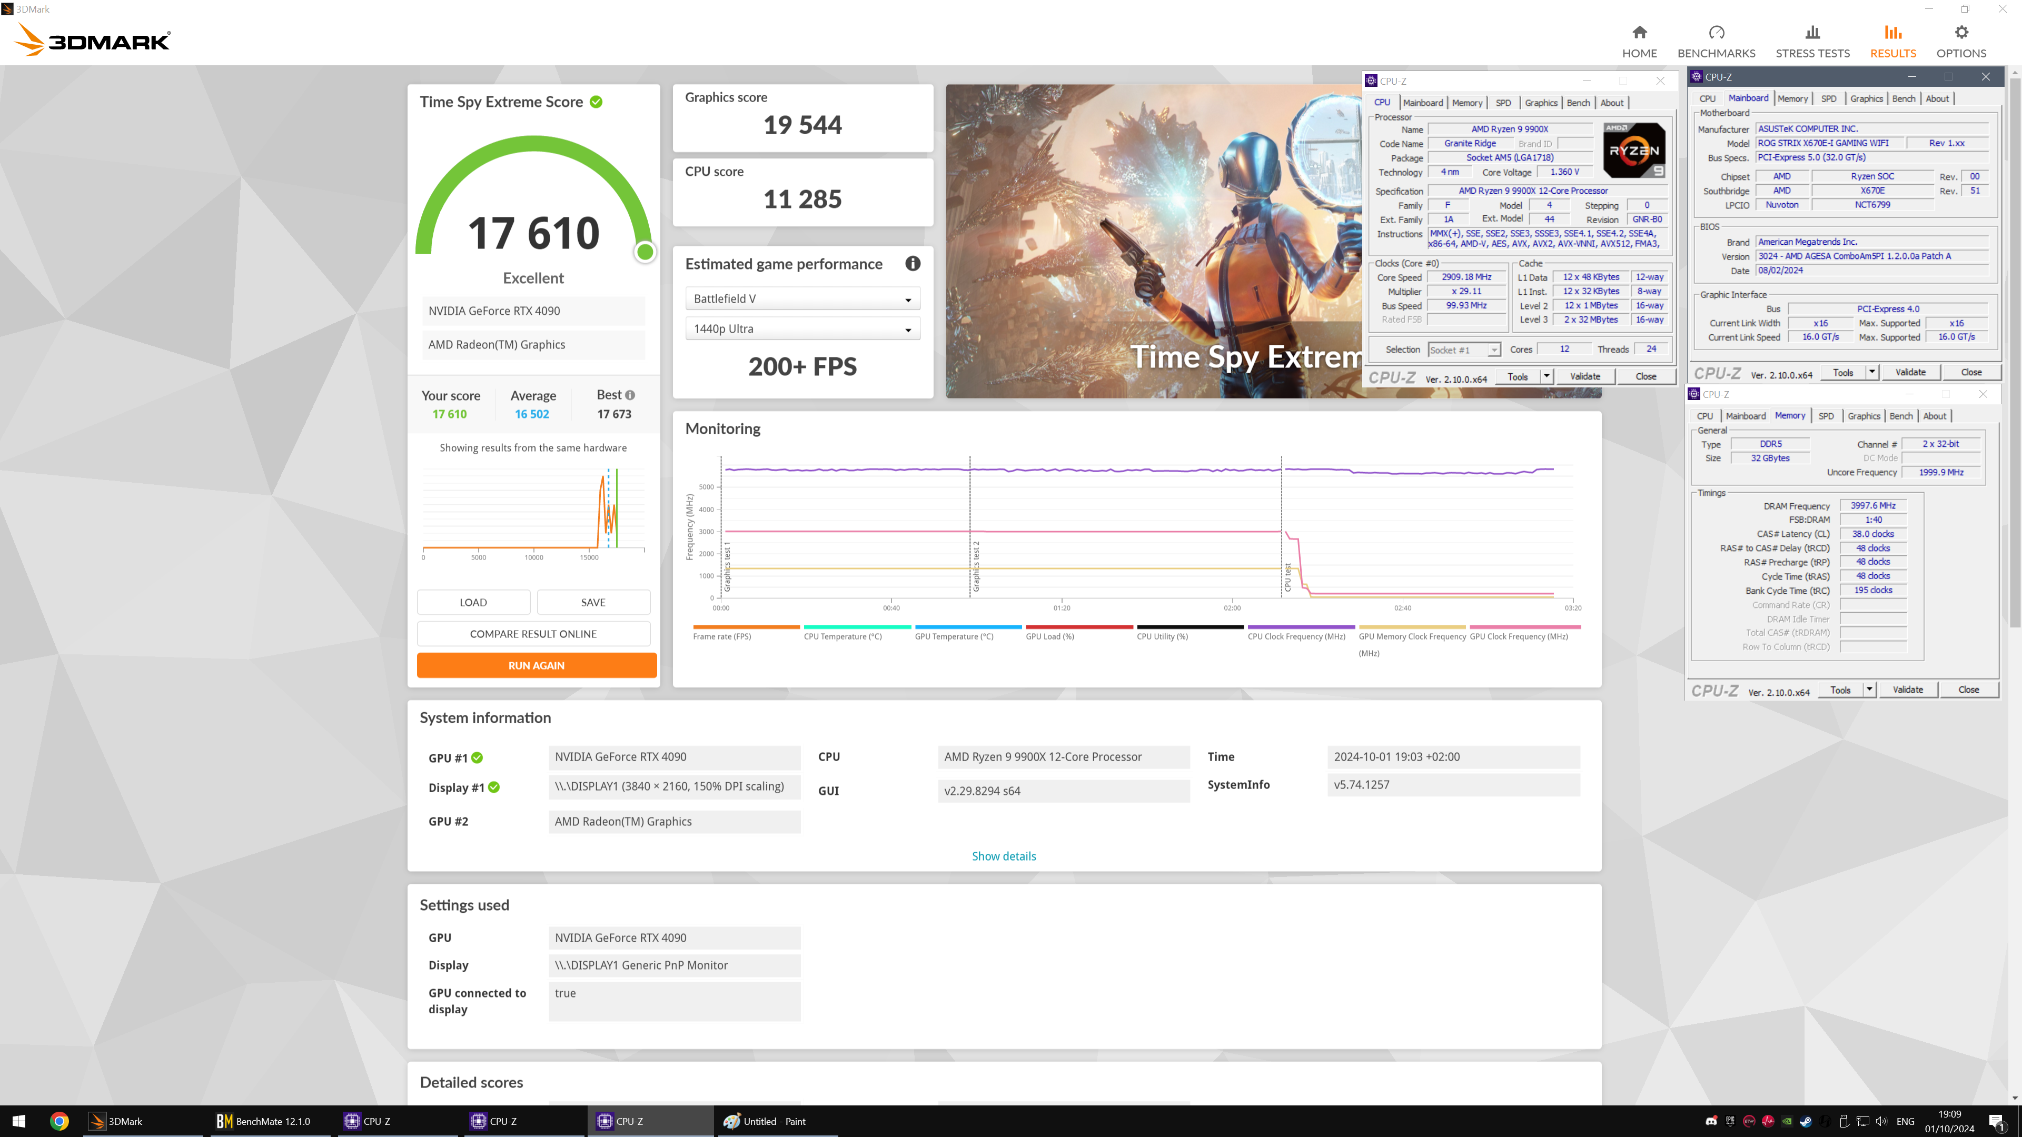Viewport: 2022px width, 1137px height.
Task: Click the info icon beside Estimated game performance
Action: [x=912, y=264]
